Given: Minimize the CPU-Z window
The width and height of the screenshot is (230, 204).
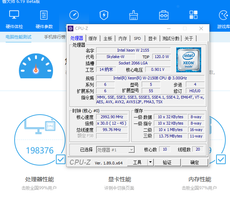Looking at the screenshot, I should (169, 28).
